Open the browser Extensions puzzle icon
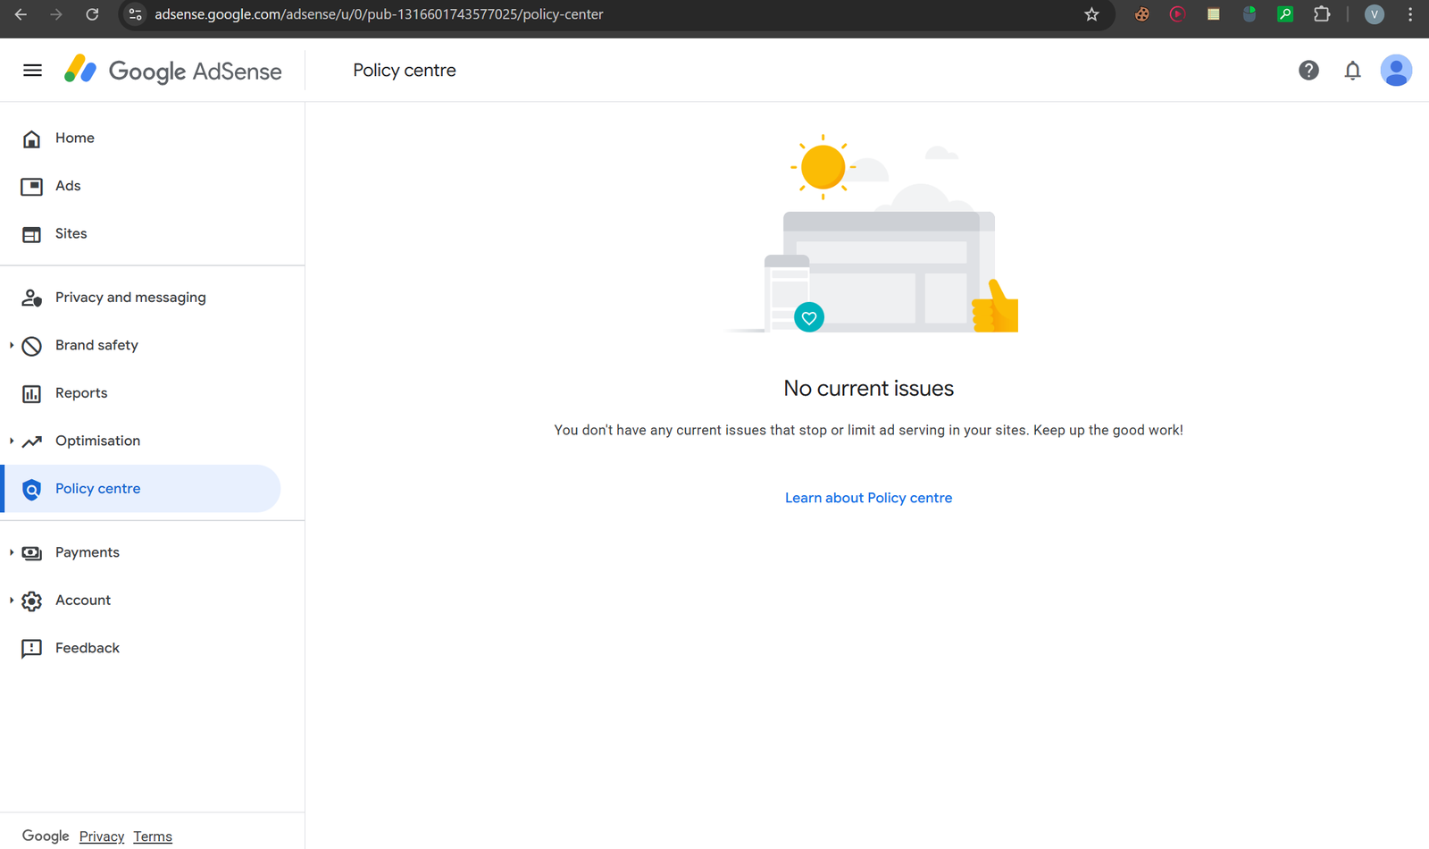 point(1322,14)
